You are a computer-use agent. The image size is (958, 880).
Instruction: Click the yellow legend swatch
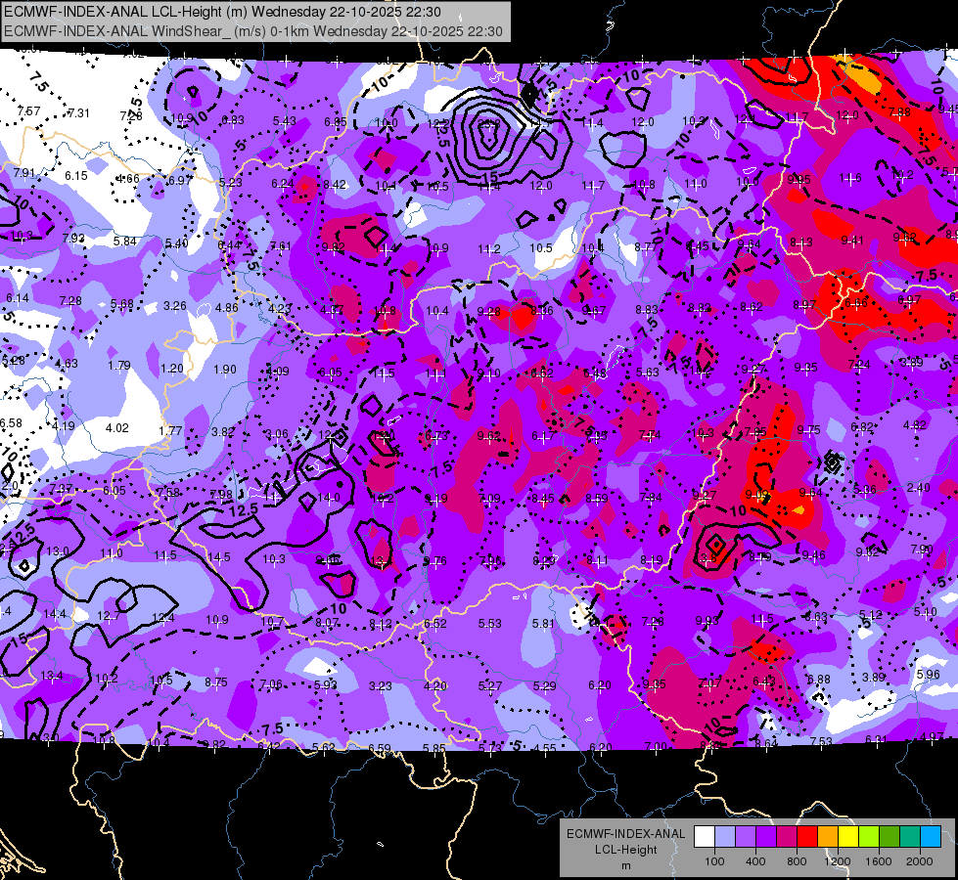tap(848, 837)
